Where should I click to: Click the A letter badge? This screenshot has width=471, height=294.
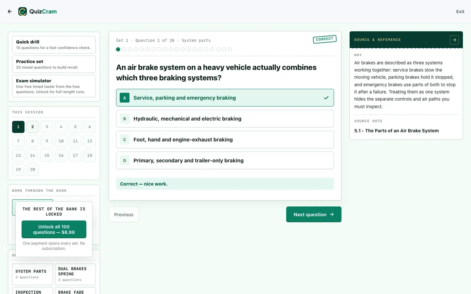point(125,98)
